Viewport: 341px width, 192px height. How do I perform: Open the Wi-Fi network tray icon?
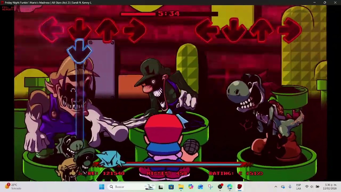[307, 187]
